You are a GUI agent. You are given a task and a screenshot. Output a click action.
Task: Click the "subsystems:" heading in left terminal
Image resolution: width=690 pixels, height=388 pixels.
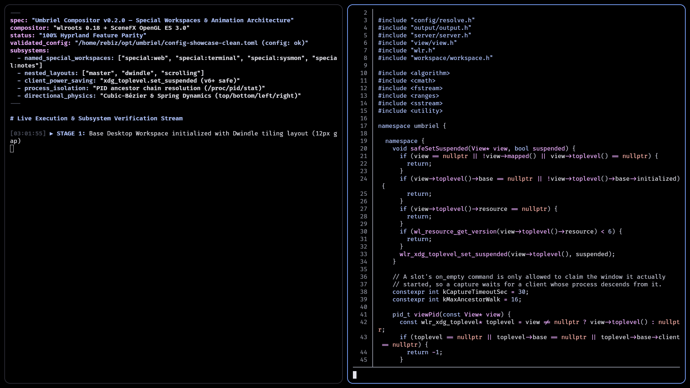(x=29, y=51)
